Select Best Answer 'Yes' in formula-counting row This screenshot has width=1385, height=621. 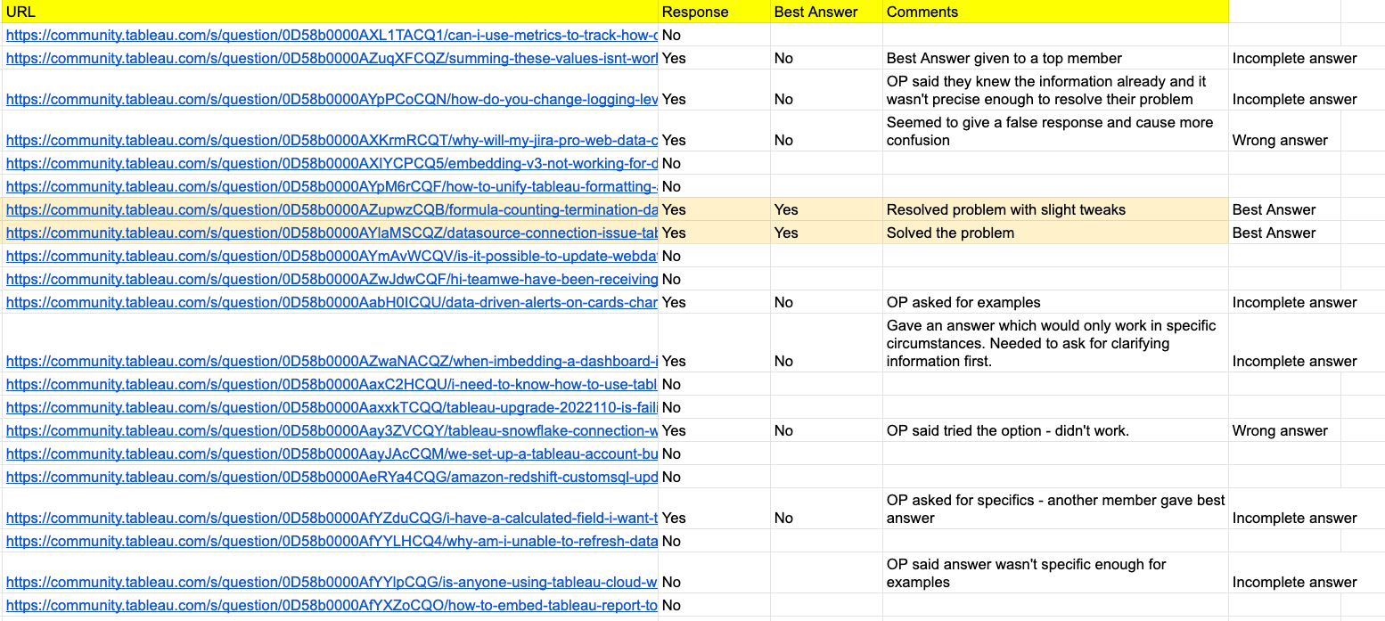tap(827, 209)
